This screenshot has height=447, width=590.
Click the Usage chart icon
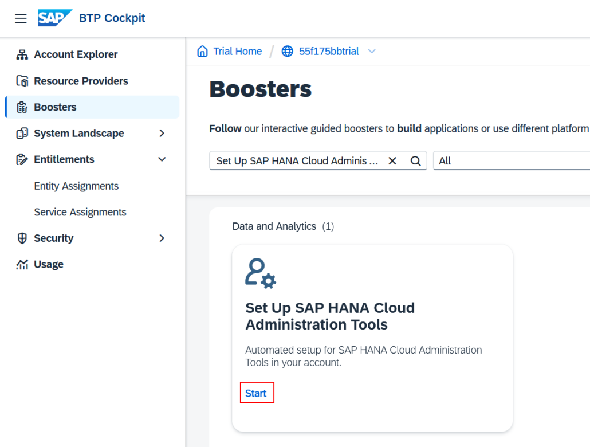click(x=22, y=264)
